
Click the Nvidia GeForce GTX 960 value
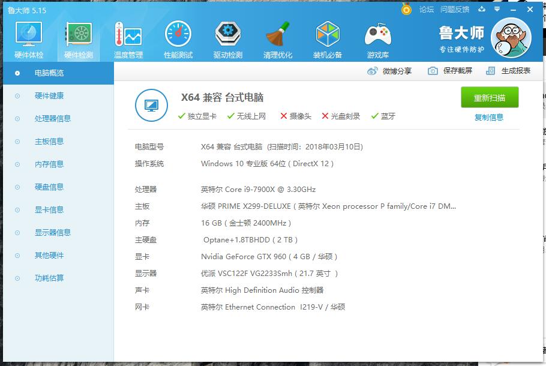point(269,257)
